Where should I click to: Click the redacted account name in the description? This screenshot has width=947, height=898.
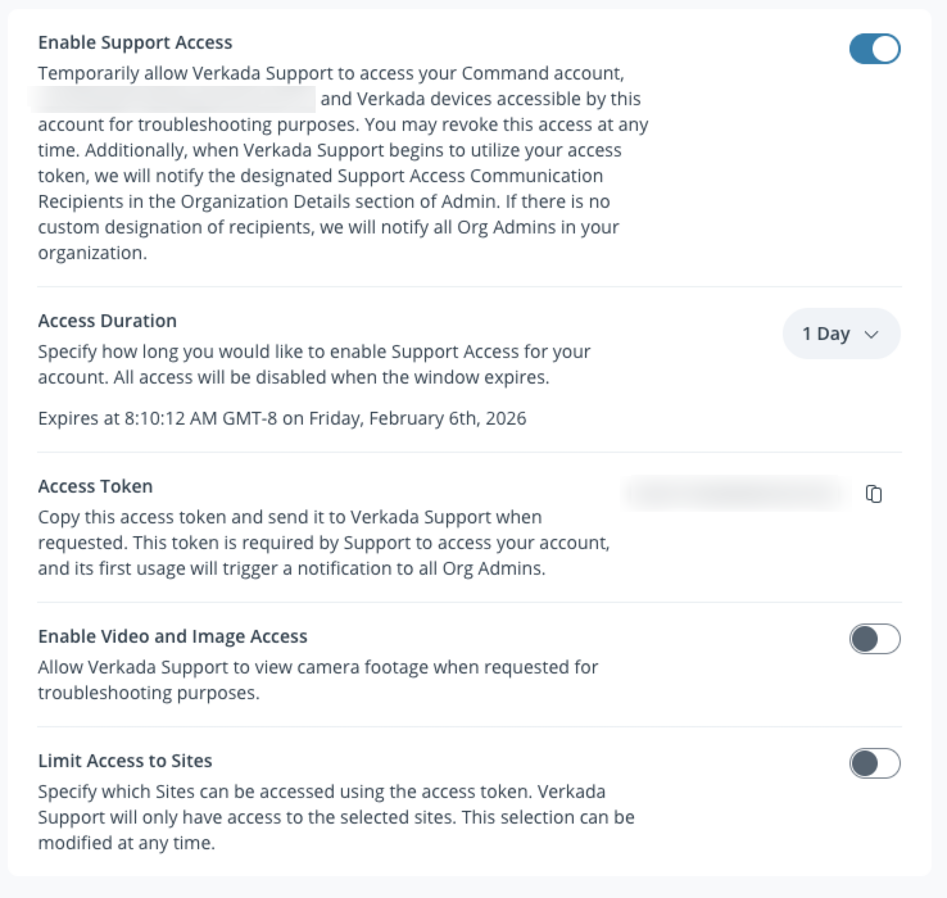click(172, 99)
